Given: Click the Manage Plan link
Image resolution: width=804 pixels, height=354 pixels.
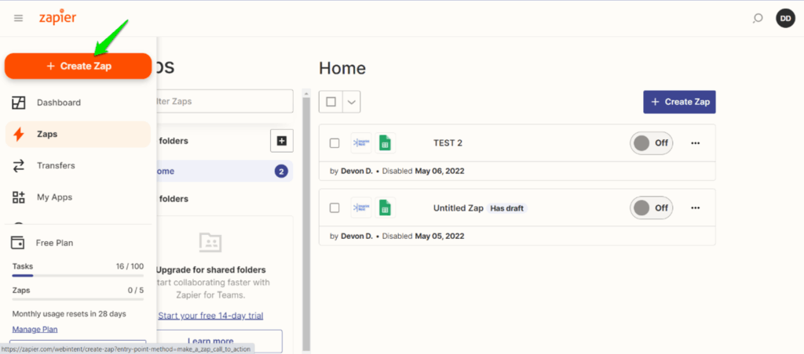Looking at the screenshot, I should 35,329.
